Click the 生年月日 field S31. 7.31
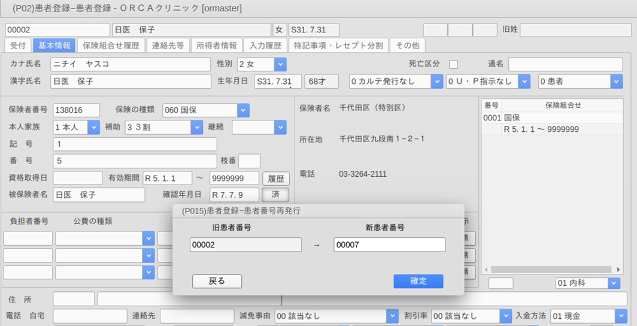 [278, 81]
